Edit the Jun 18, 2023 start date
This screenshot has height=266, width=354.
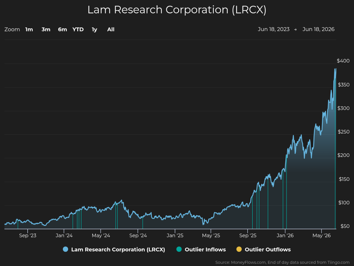[x=274, y=29]
